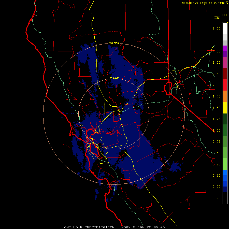
Task: Select the 1.25 legend value
Action: pos(217,119)
